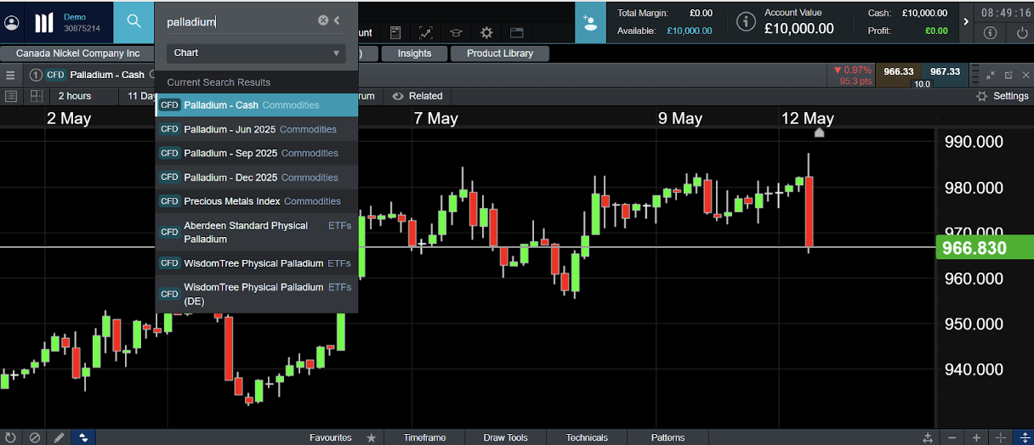Open the Timeframe menu
This screenshot has height=445, width=1034.
pyautogui.click(x=424, y=437)
